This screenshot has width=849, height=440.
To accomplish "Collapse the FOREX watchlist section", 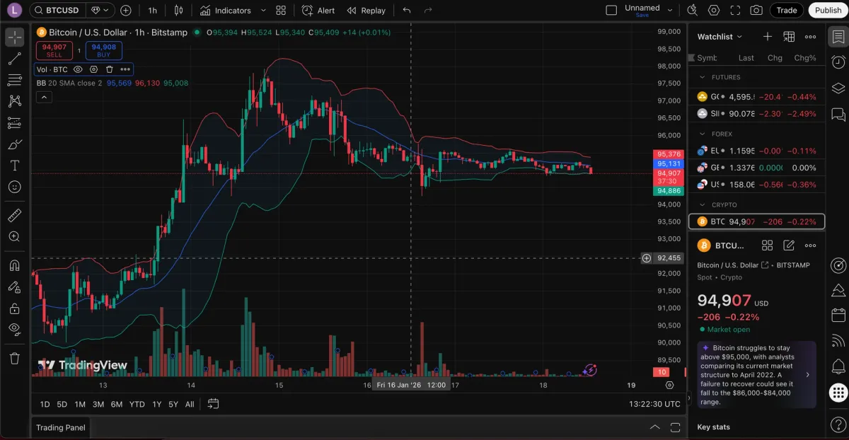I will click(x=703, y=134).
